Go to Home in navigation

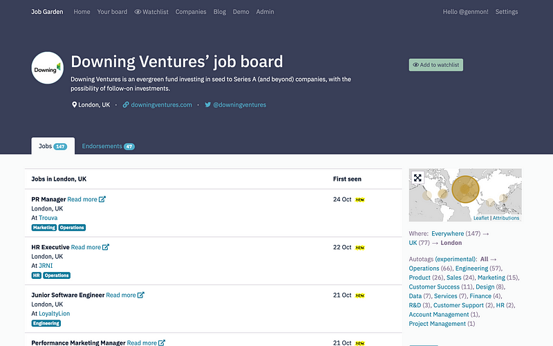click(x=82, y=12)
